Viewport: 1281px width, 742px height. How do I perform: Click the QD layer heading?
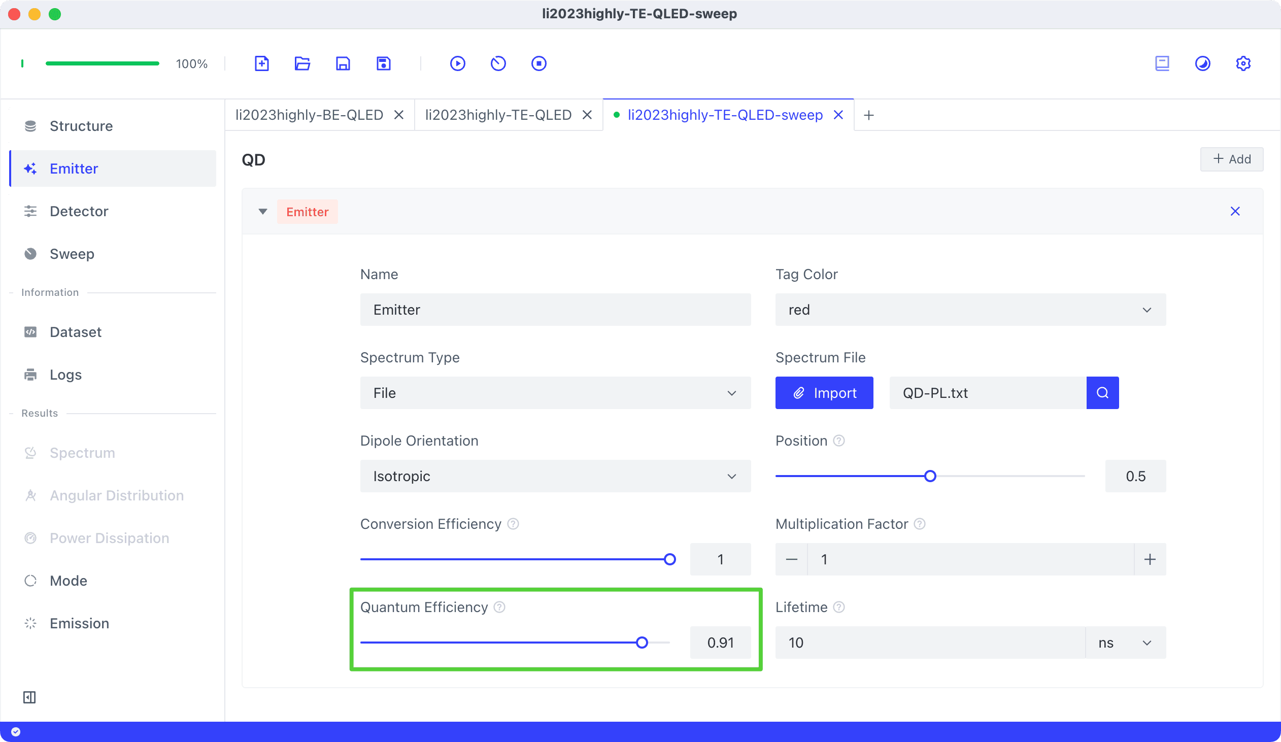pyautogui.click(x=254, y=160)
